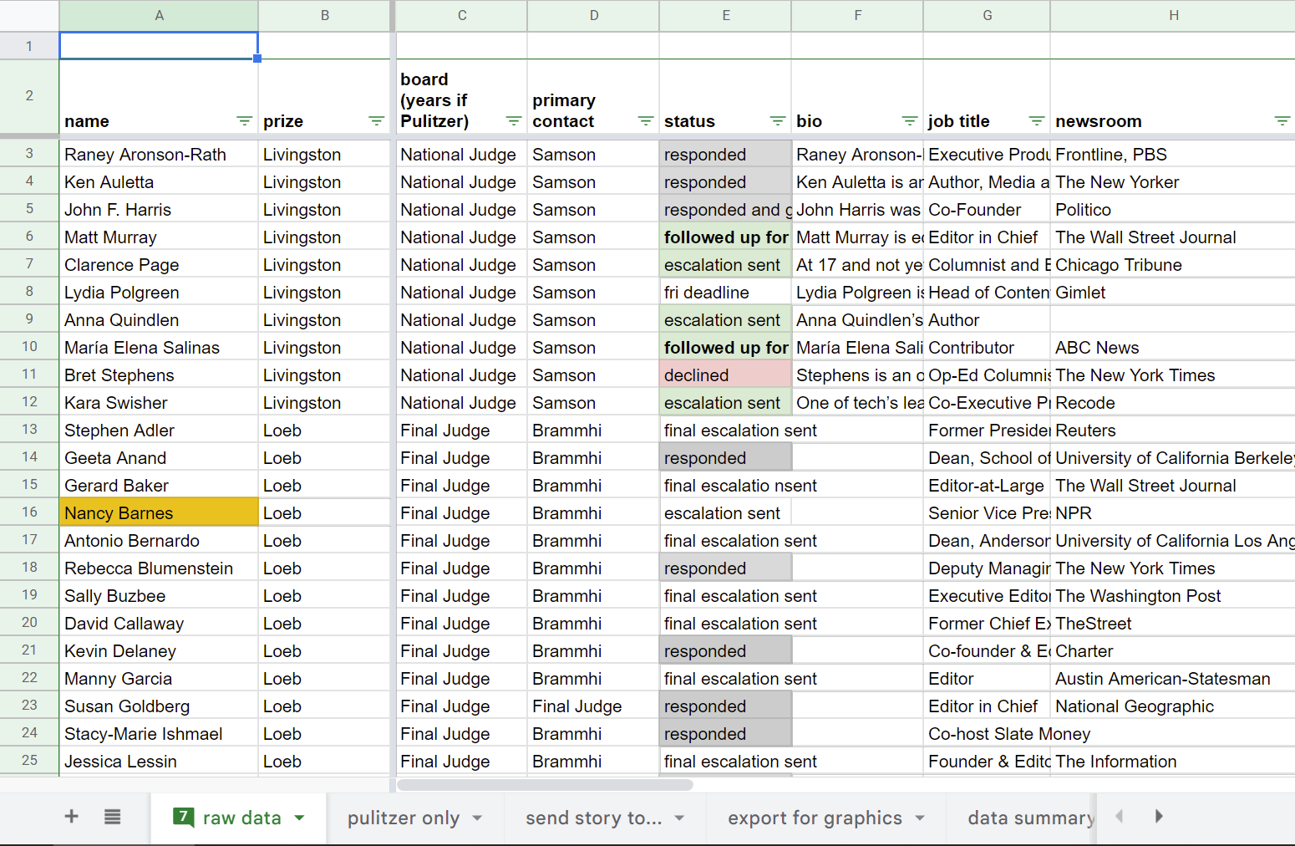Viewport: 1295px width, 846px height.
Task: Select column F header
Action: coord(858,15)
